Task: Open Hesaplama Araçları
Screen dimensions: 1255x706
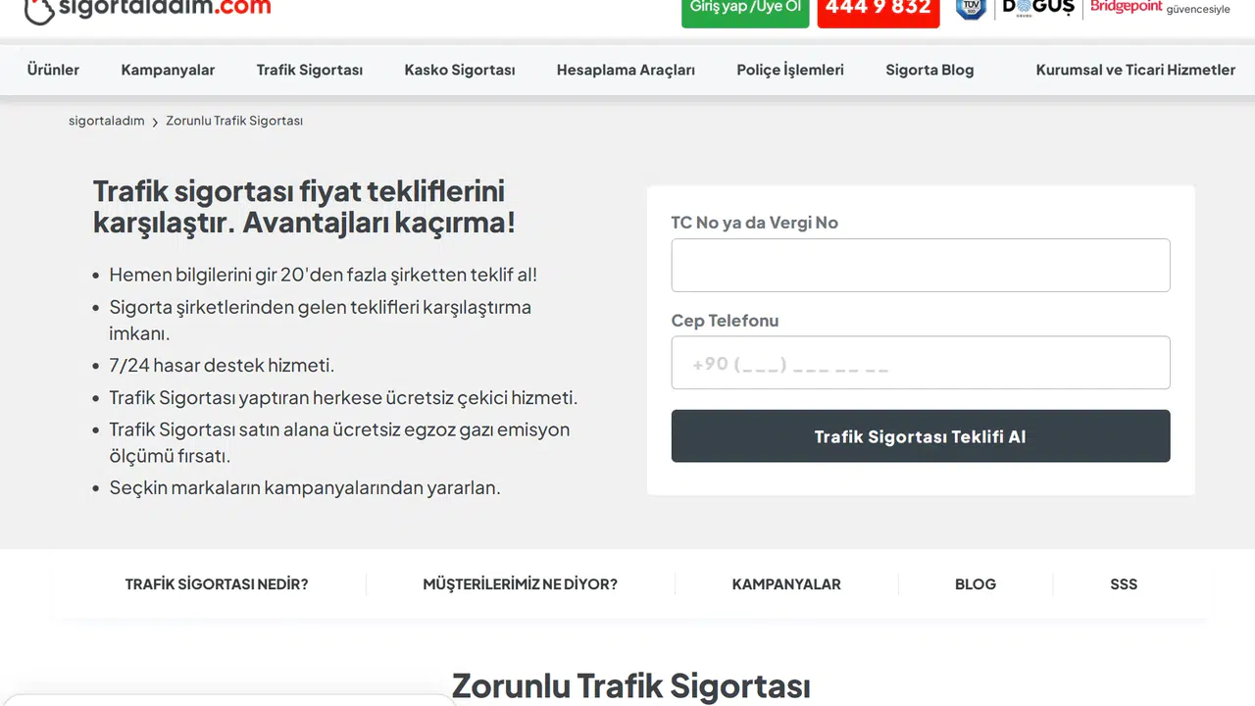Action: (x=626, y=70)
